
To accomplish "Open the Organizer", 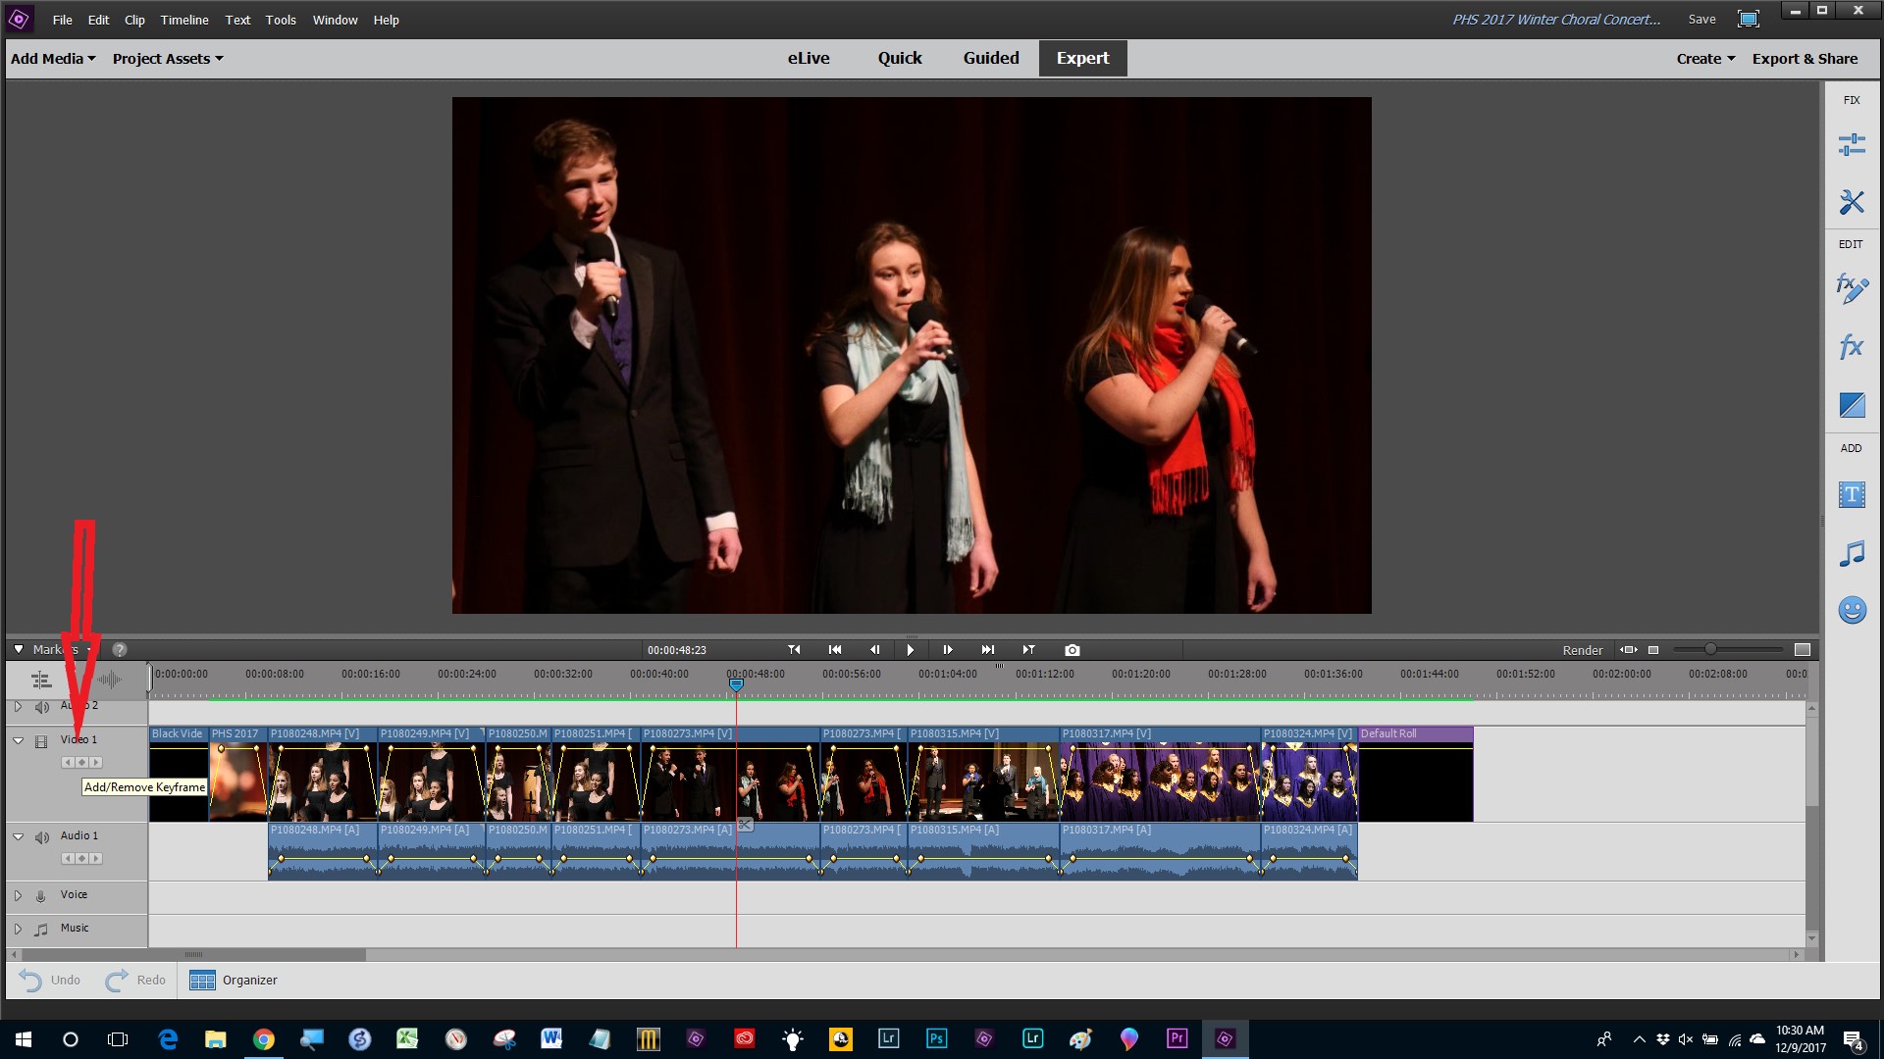I will pyautogui.click(x=234, y=980).
